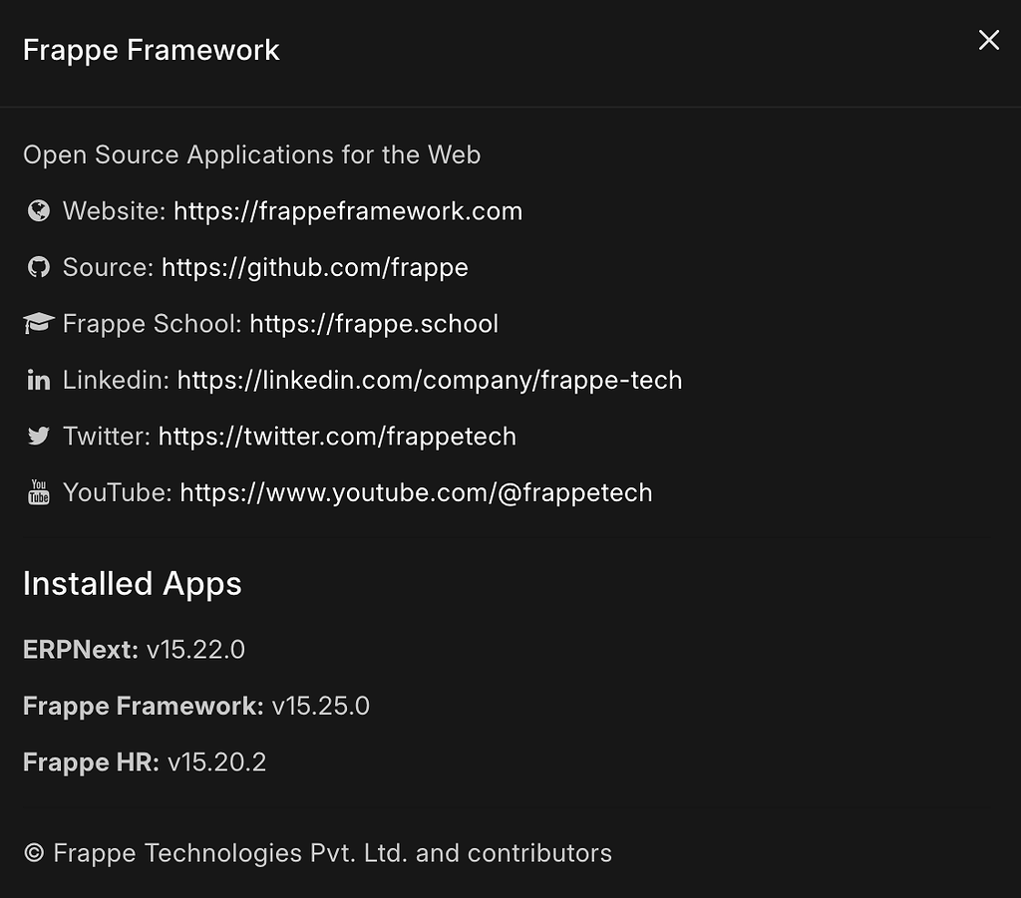Click the ERPNext v15.22.0 version entry

tap(134, 649)
